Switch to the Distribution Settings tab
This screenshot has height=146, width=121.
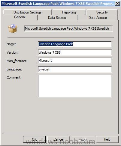tap(27, 12)
